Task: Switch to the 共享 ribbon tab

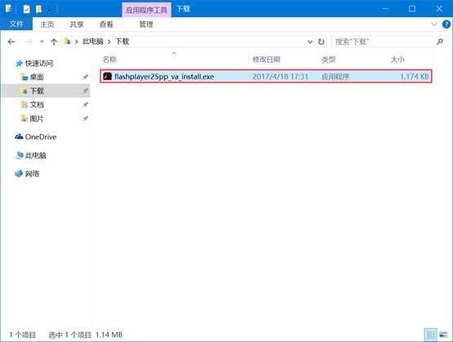Action: point(77,25)
